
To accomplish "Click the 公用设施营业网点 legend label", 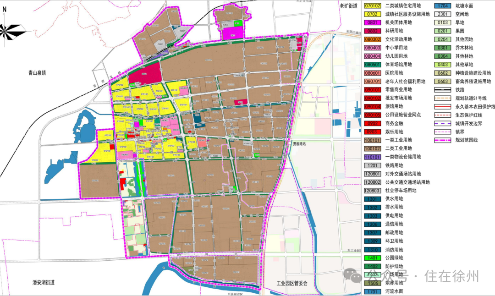I will click(403, 115).
